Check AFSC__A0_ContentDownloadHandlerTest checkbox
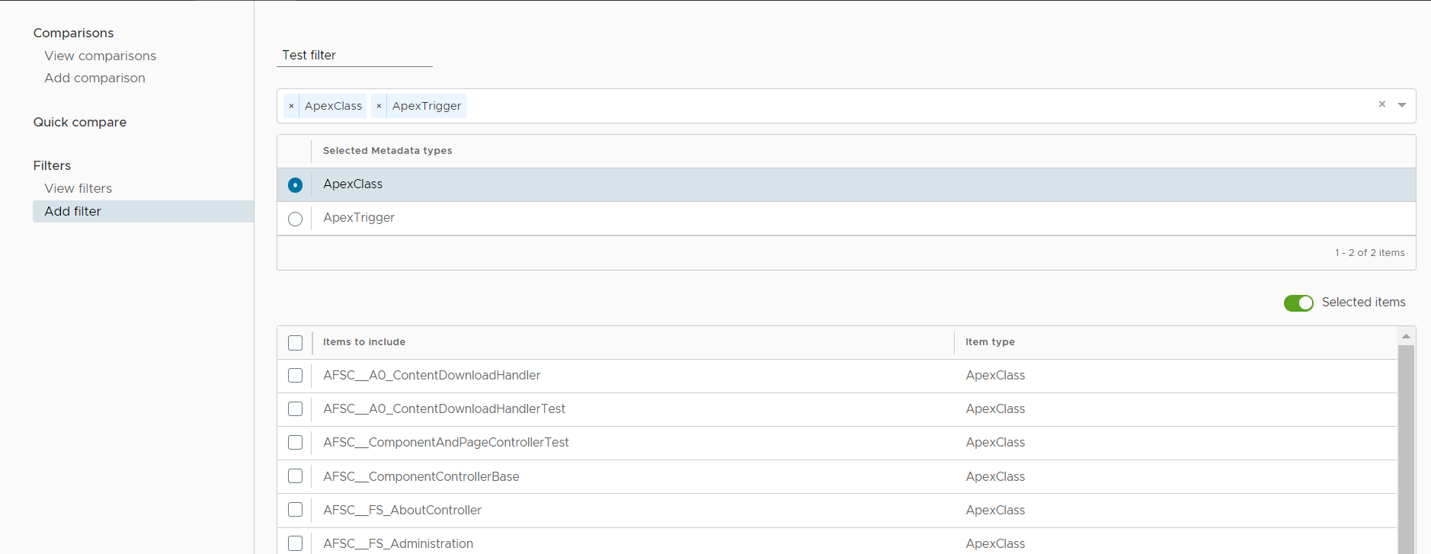The width and height of the screenshot is (1431, 554). pos(296,409)
